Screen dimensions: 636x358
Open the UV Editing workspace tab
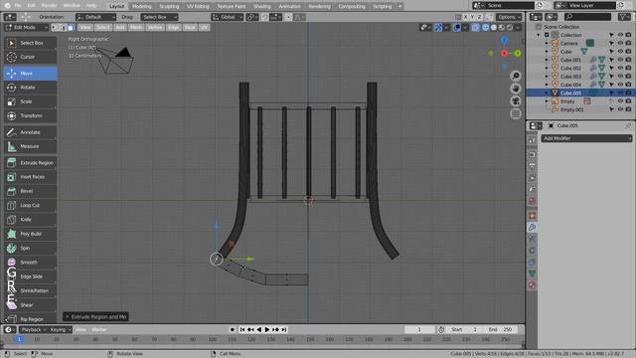pyautogui.click(x=198, y=6)
